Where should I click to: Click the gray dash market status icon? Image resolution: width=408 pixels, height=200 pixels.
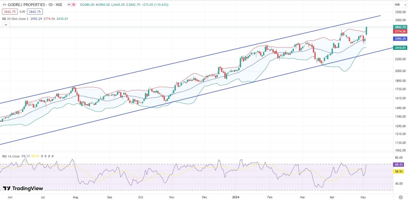click(x=69, y=5)
